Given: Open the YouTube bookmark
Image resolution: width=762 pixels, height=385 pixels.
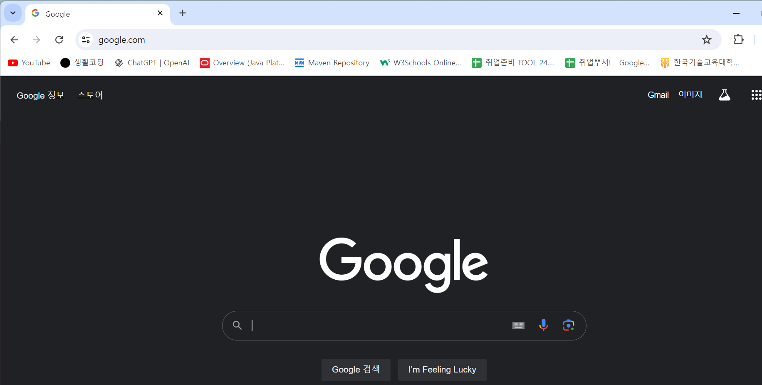Looking at the screenshot, I should [29, 63].
